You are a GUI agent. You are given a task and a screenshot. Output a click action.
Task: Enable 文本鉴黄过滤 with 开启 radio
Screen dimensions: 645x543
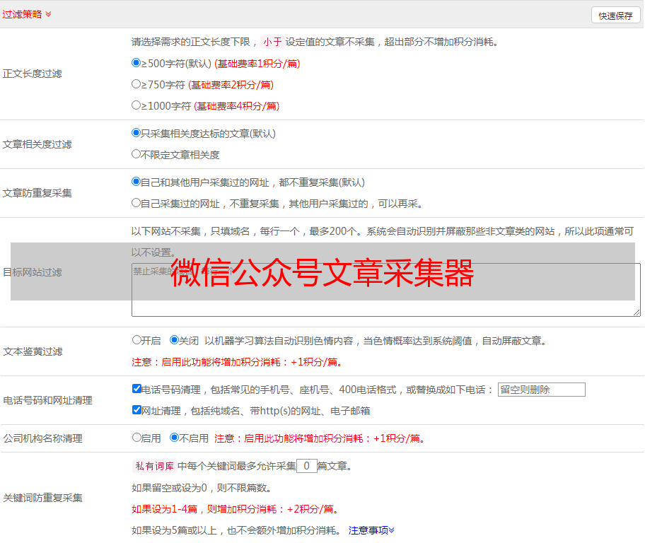point(136,340)
